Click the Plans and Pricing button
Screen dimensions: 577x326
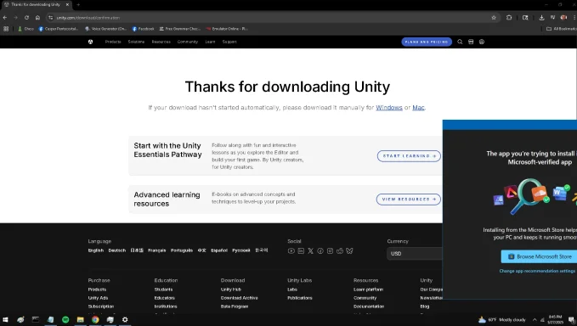[427, 42]
